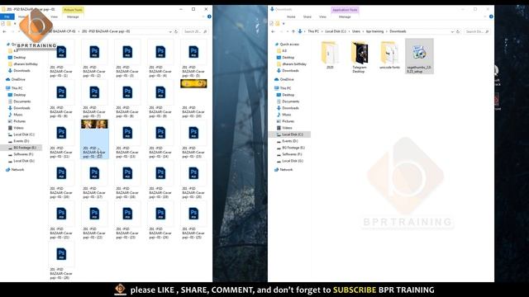Select PSD file numbered (21) in left window

61,219
